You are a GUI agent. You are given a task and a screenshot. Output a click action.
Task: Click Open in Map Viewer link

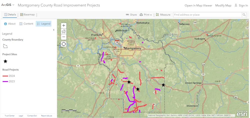pyautogui.click(x=198, y=5)
